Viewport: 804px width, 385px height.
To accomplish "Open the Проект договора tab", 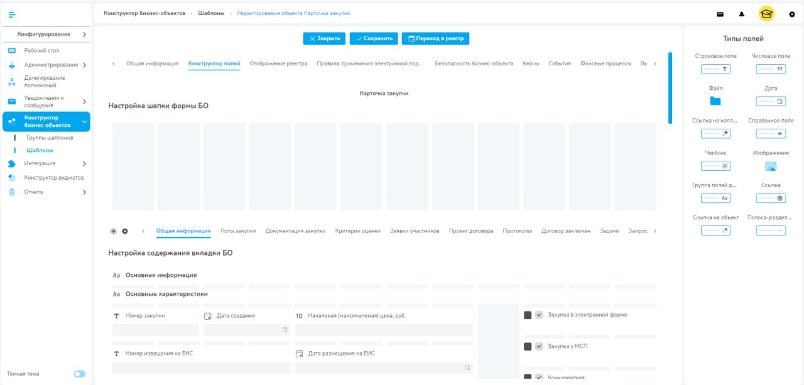I will tap(471, 231).
